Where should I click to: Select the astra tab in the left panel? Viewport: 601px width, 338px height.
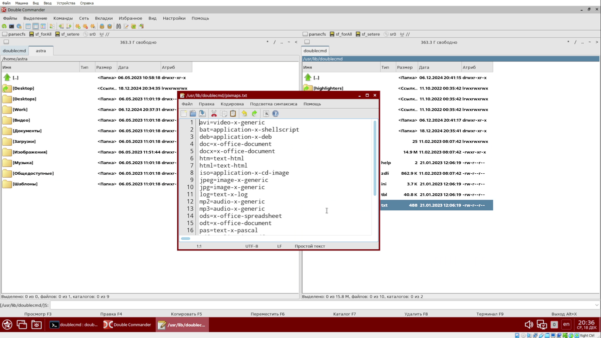tap(41, 51)
